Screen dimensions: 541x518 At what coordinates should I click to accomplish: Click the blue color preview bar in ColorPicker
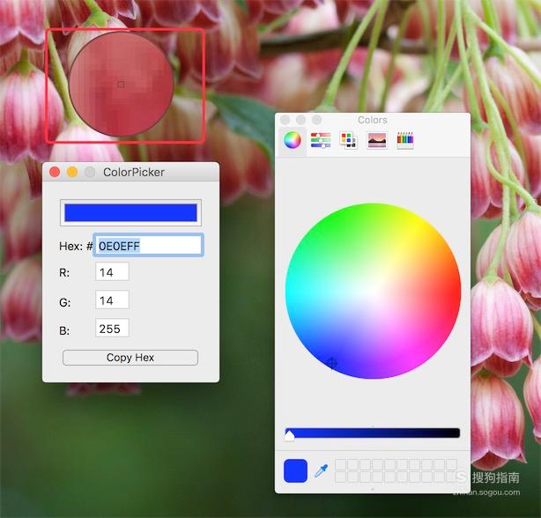click(130, 212)
